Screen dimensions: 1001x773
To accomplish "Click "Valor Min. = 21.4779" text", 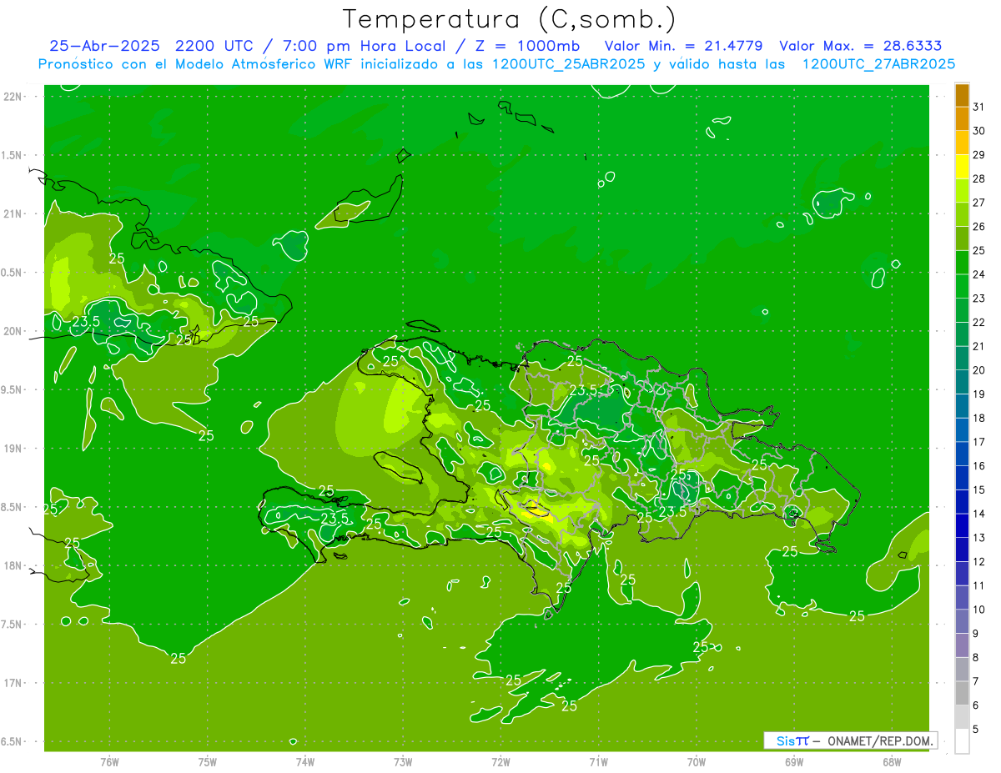I will pyautogui.click(x=683, y=46).
